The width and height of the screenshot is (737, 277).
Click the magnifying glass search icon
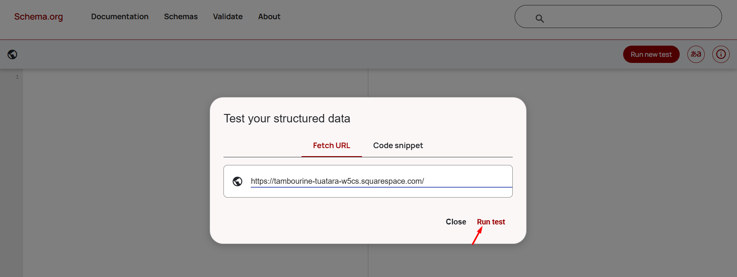(x=540, y=18)
